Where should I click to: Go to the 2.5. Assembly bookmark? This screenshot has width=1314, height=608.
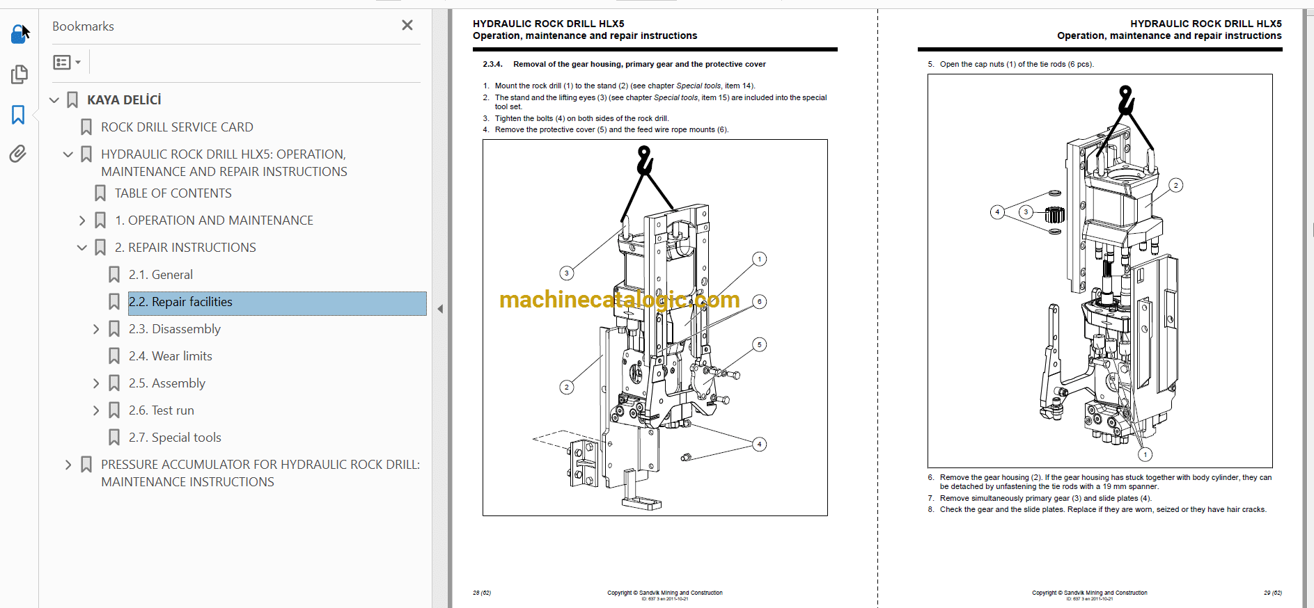point(167,383)
